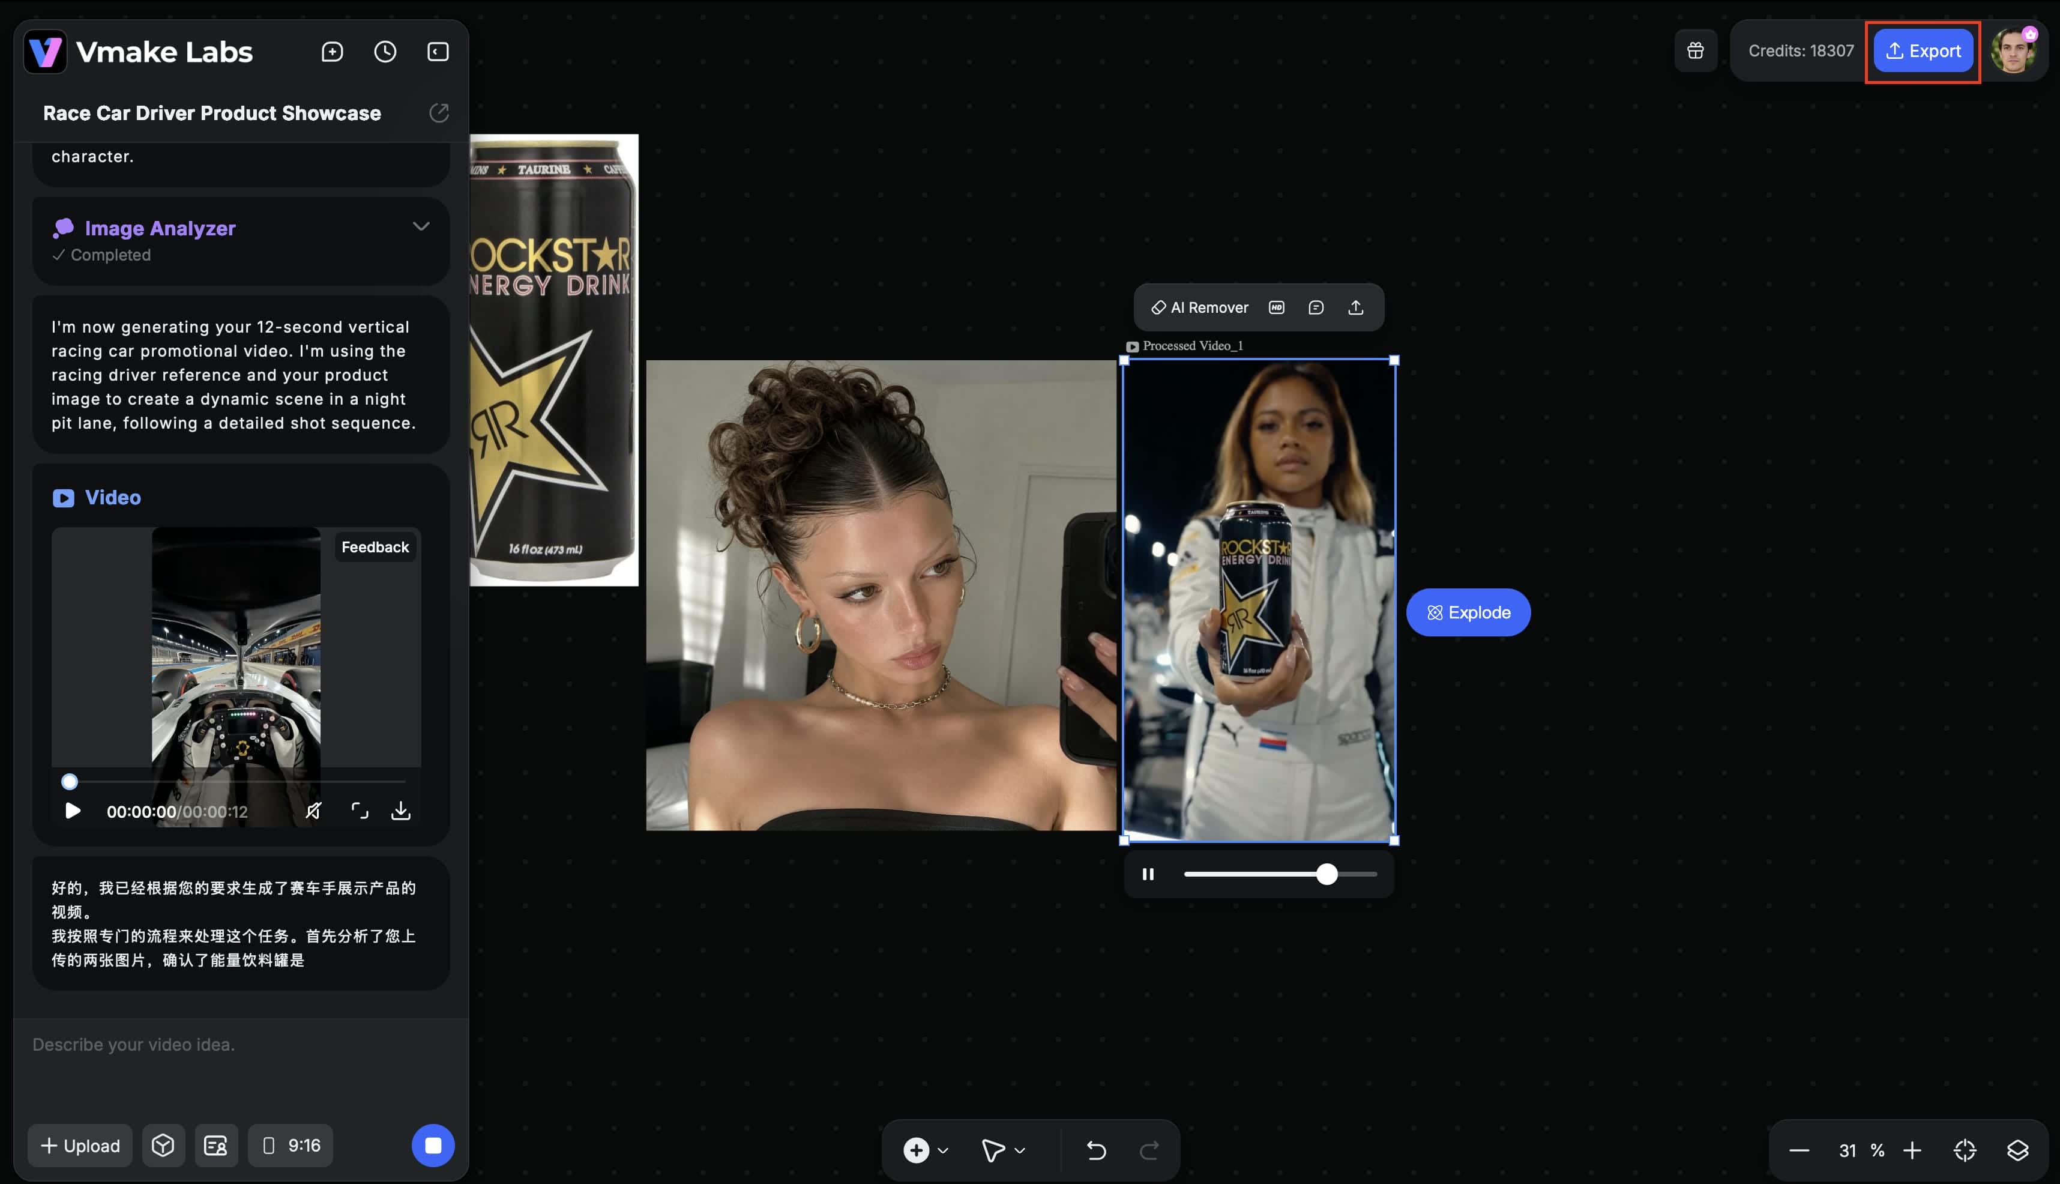Click the add element plus icon in bottom toolbar
The width and height of the screenshot is (2060, 1184).
[x=916, y=1150]
